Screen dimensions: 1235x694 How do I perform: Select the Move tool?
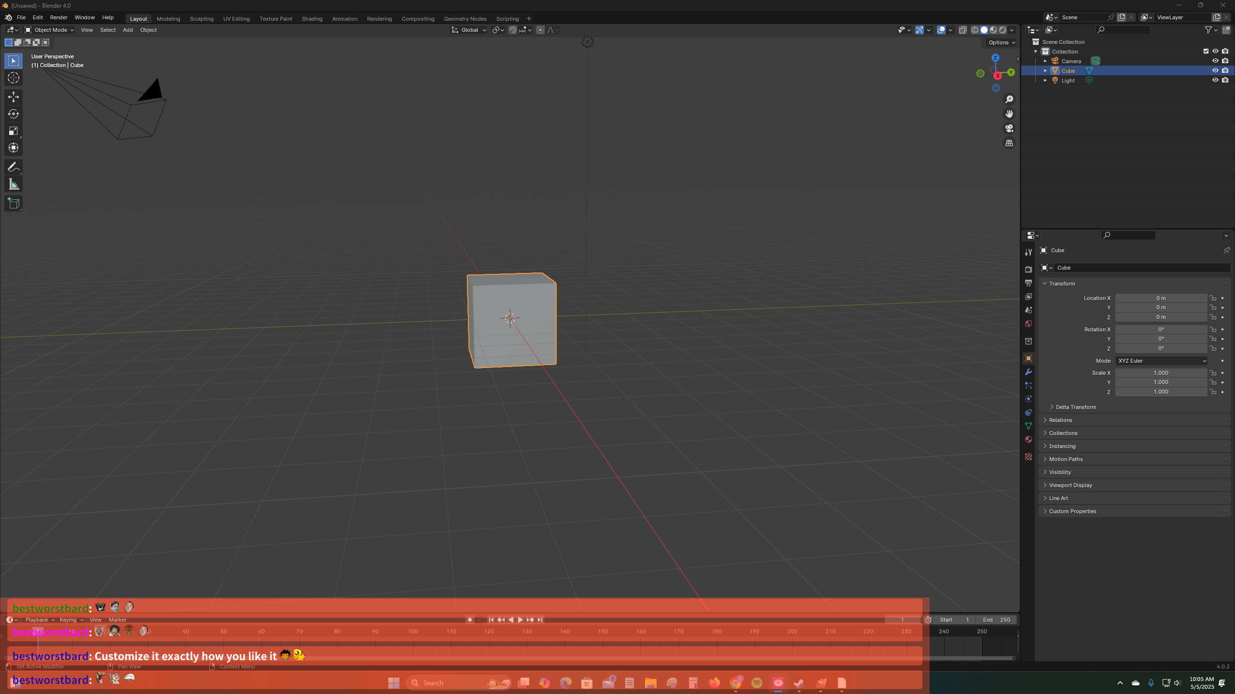pos(13,97)
